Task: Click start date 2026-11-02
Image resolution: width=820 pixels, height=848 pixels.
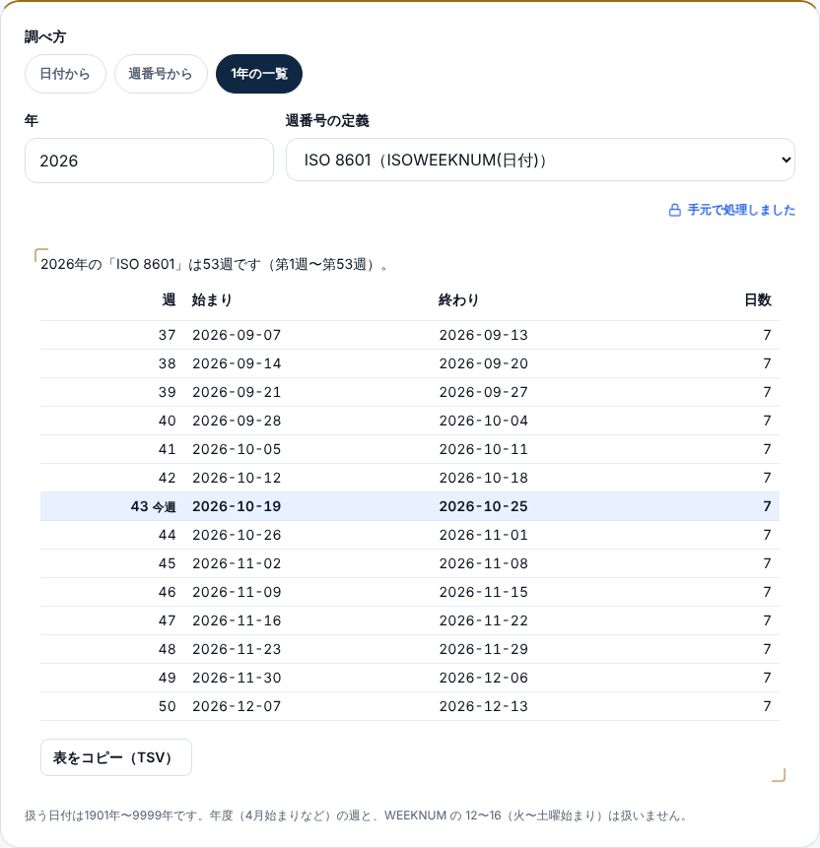Action: [x=237, y=563]
